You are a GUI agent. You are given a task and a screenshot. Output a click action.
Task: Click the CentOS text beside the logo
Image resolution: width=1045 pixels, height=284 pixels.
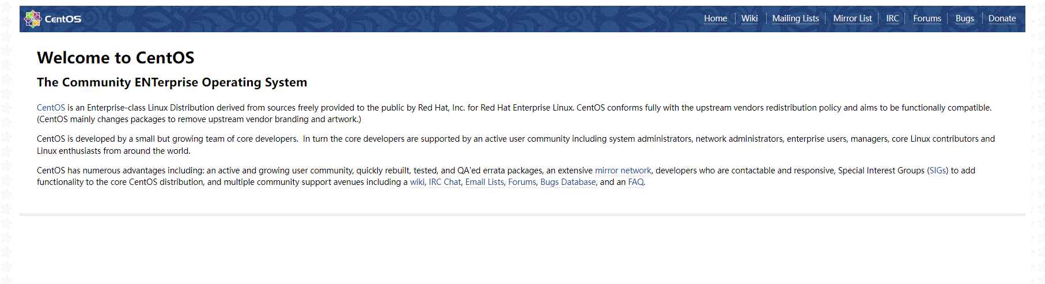tap(63, 19)
